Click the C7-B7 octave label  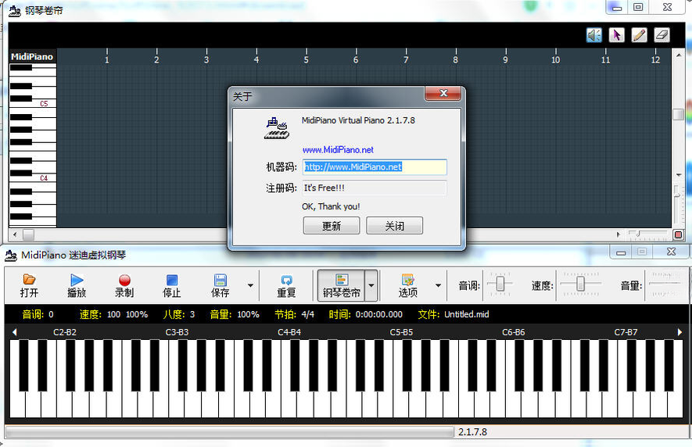pyautogui.click(x=626, y=332)
